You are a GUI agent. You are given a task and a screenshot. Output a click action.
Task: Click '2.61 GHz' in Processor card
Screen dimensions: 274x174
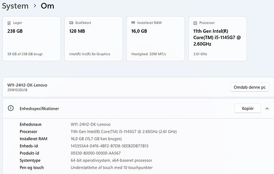[200, 54]
